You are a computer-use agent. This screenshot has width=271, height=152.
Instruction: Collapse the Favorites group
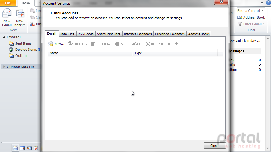(4, 37)
